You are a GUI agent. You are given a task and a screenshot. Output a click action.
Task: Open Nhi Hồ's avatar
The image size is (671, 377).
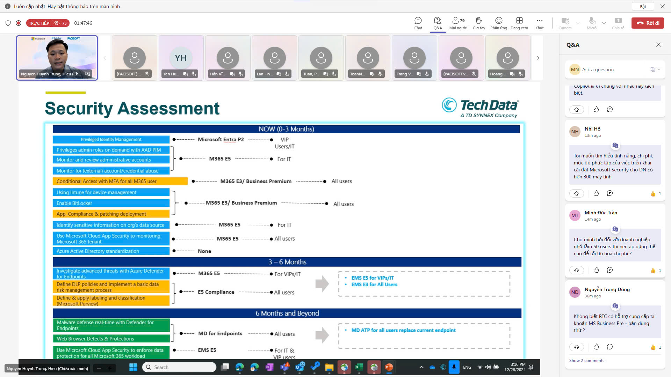click(x=575, y=132)
